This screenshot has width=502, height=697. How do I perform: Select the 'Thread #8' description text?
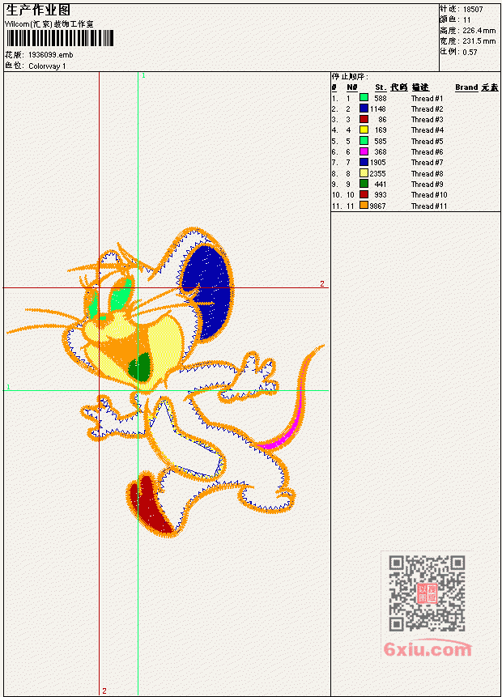pyautogui.click(x=427, y=174)
